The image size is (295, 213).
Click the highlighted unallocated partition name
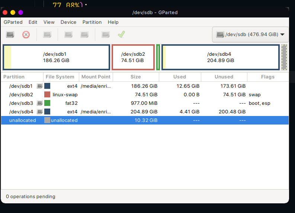click(23, 120)
